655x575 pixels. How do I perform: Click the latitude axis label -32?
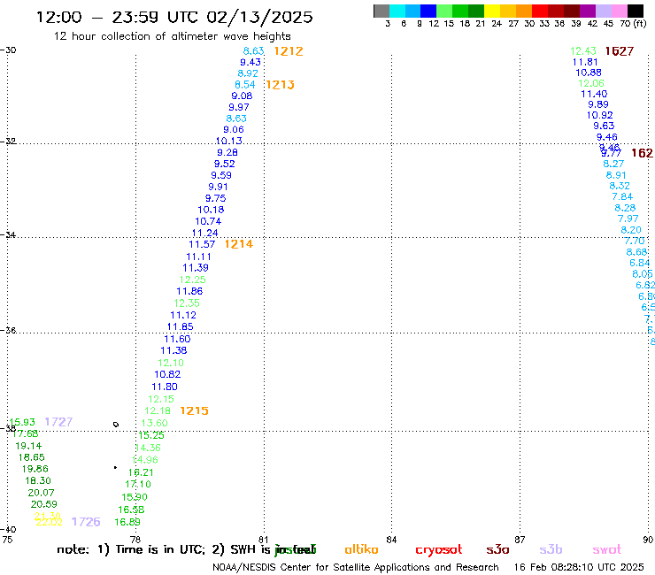tap(8, 142)
